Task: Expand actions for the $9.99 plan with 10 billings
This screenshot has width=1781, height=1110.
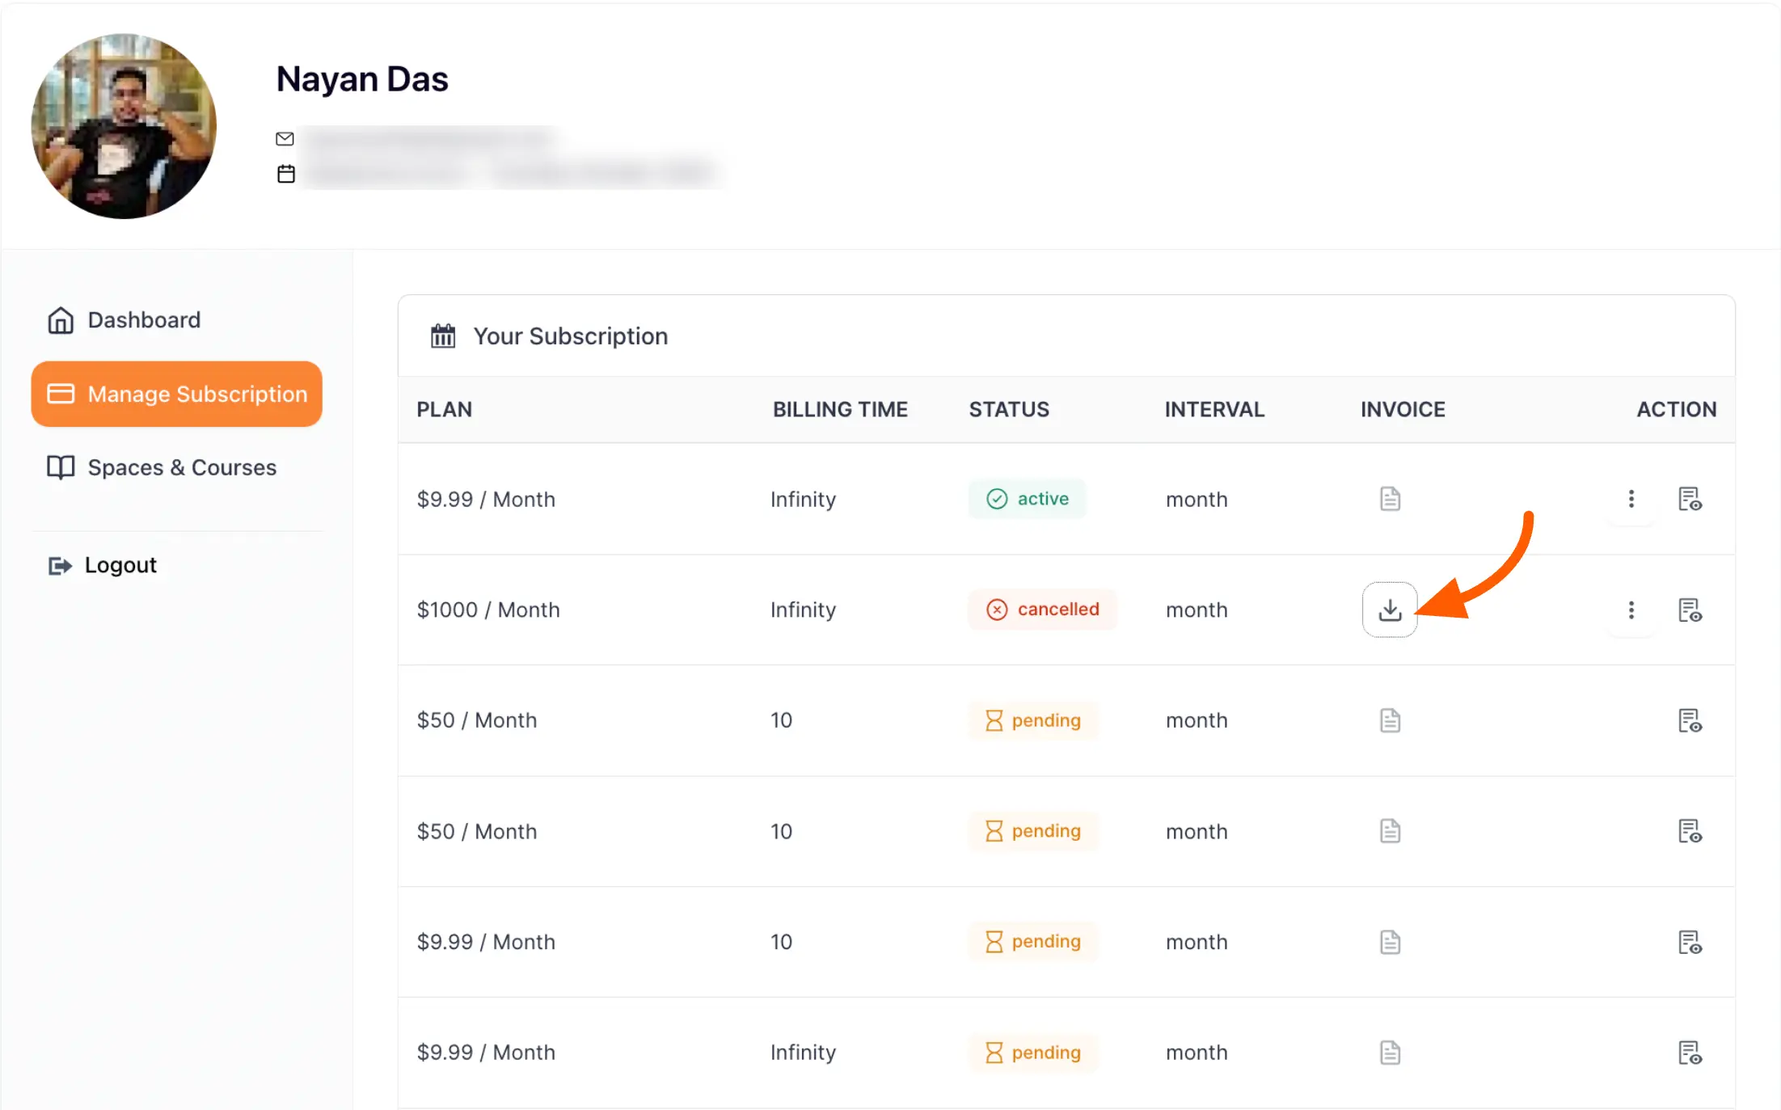Action: [1690, 942]
